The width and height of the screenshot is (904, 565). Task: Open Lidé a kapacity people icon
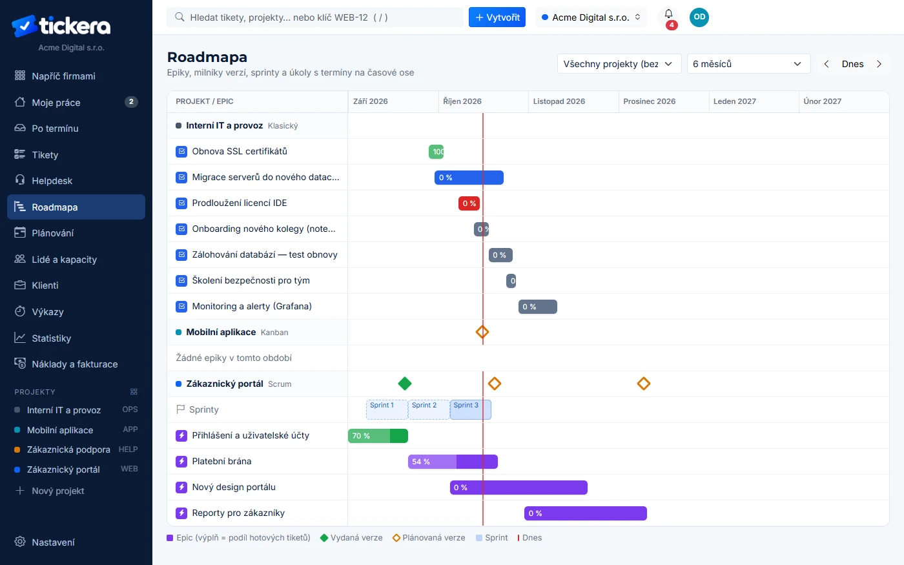(20, 259)
